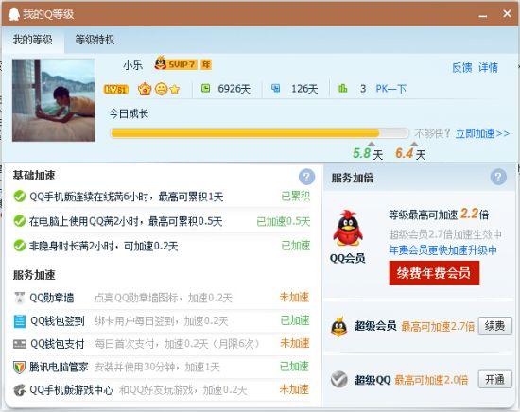The image size is (520, 412).
Task: Click 开通 button for 超级QQ
Action: pos(494,379)
